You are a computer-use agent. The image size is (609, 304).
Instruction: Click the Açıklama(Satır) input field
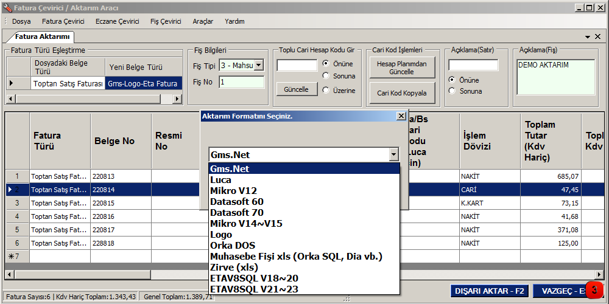click(x=473, y=65)
